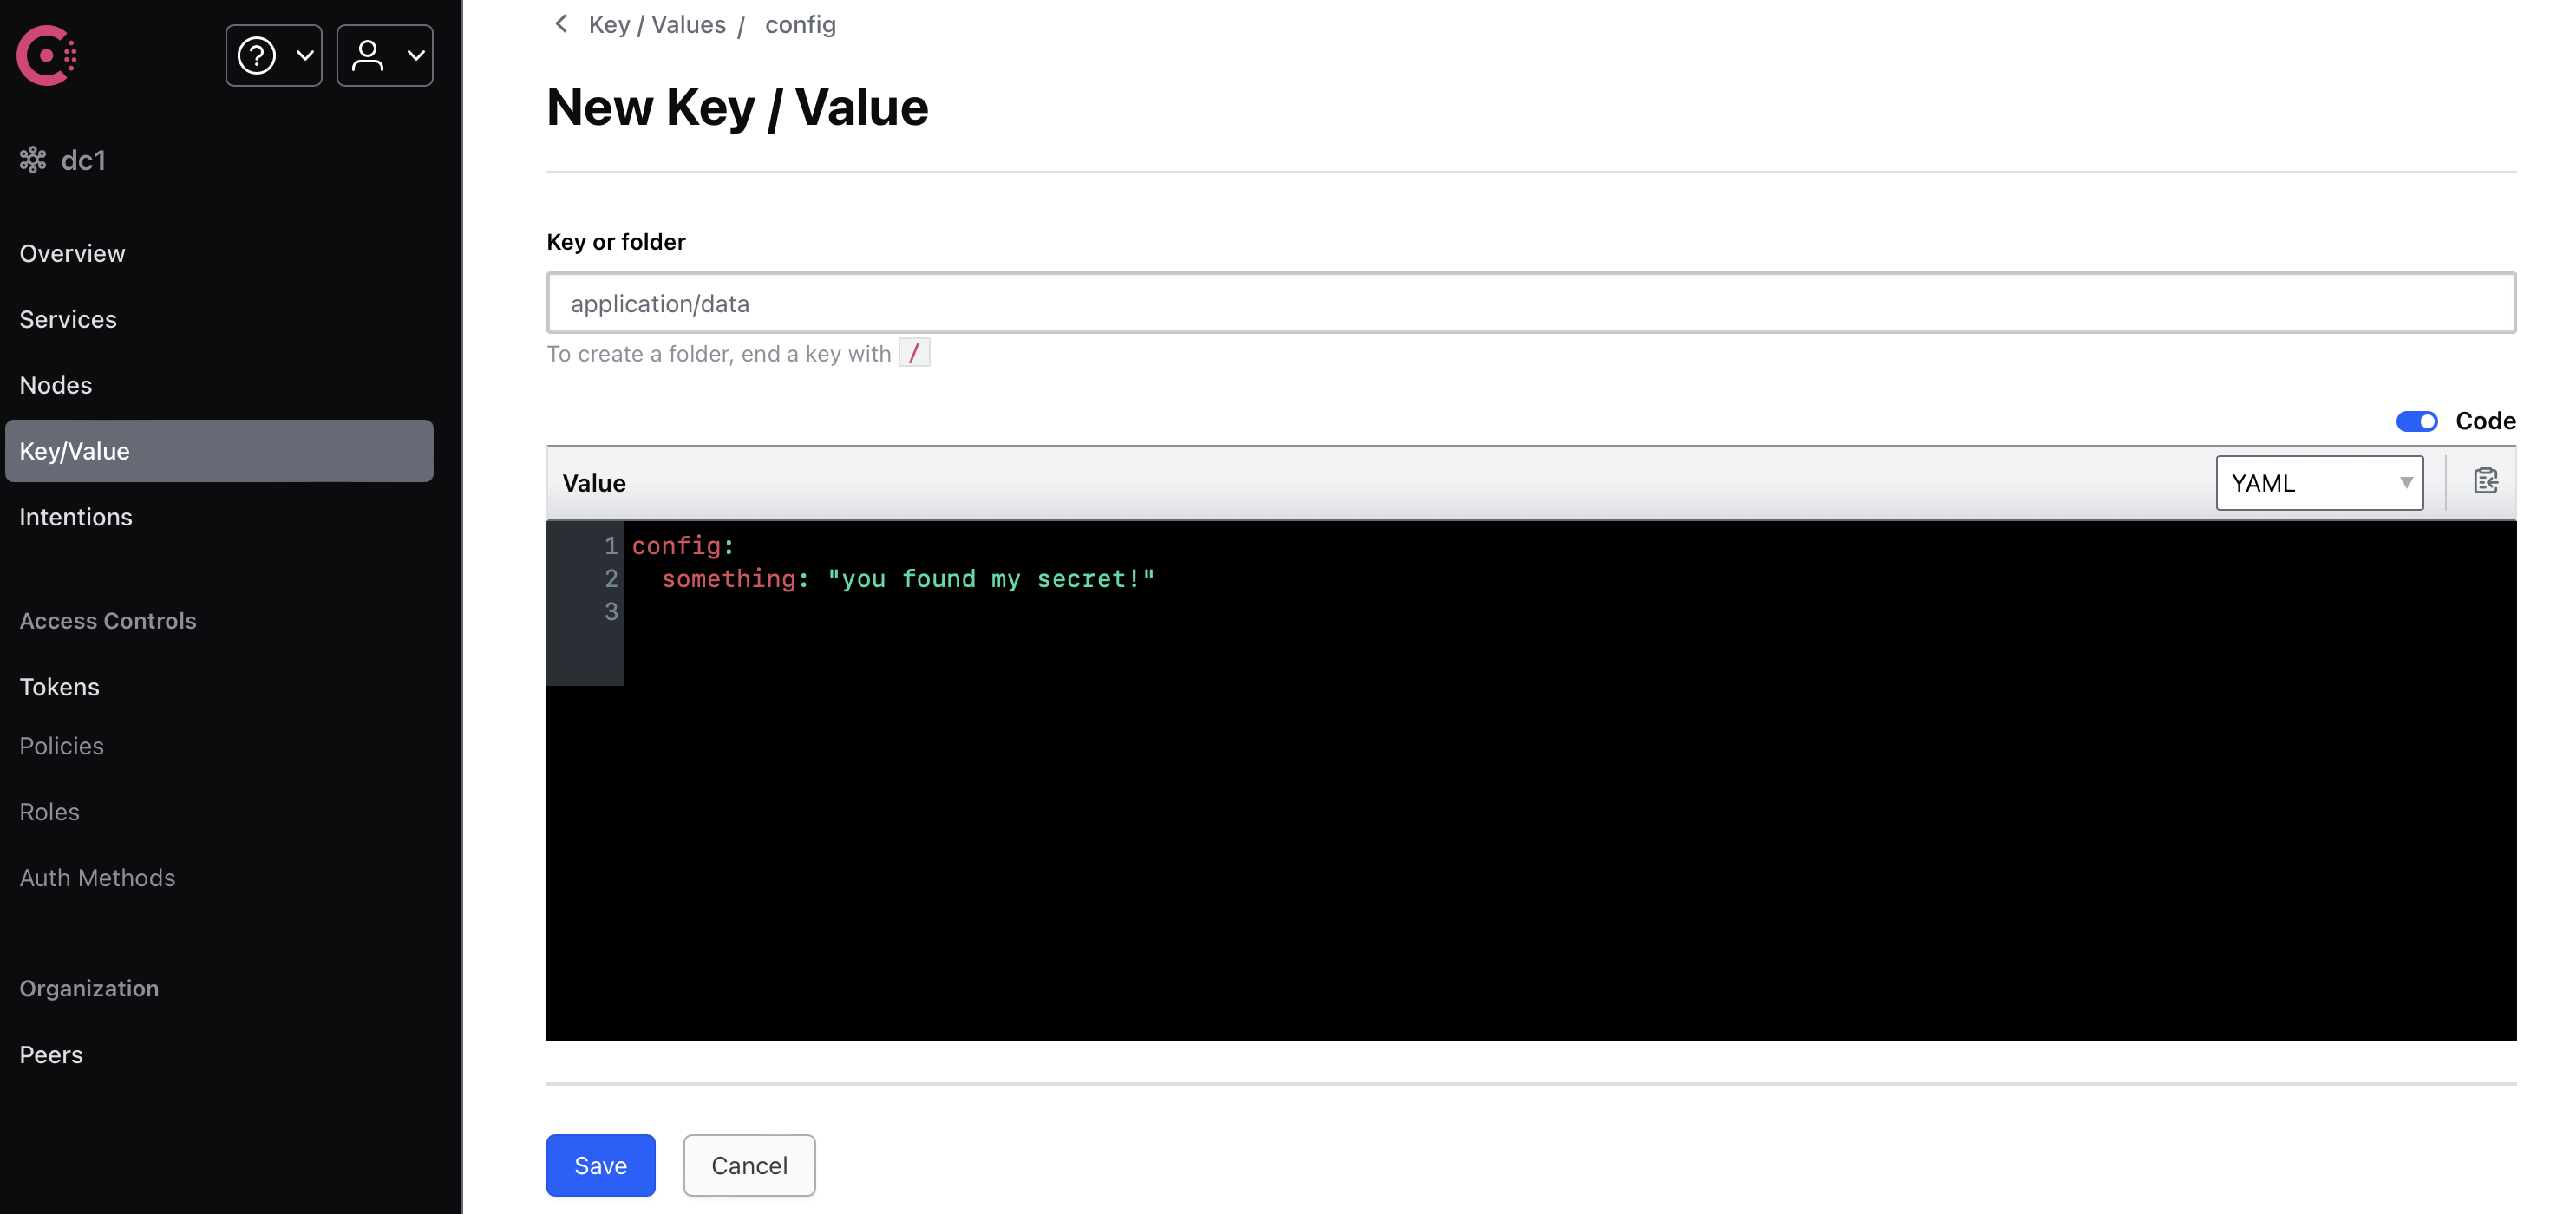Viewport: 2576px width, 1214px height.
Task: Go back using breadcrumb chevron arrow
Action: click(x=561, y=24)
